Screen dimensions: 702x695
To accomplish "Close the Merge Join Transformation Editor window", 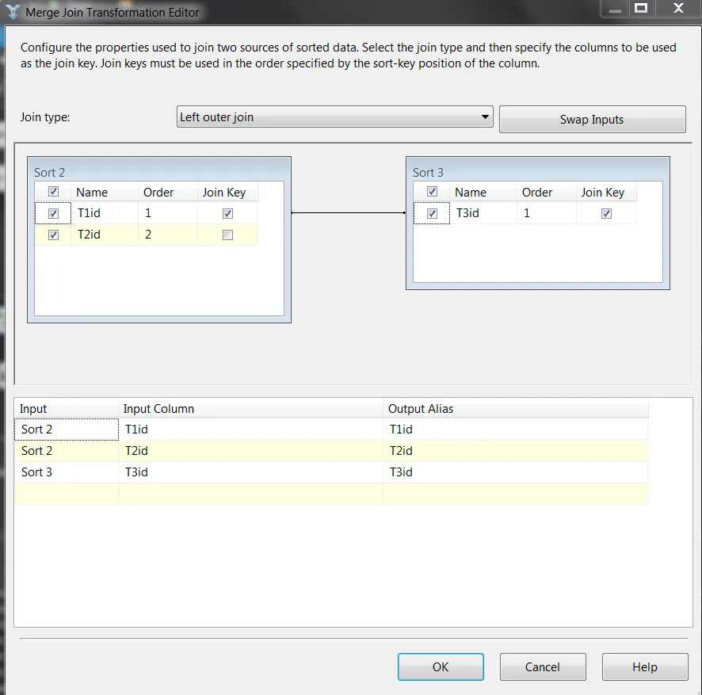I will (x=679, y=8).
